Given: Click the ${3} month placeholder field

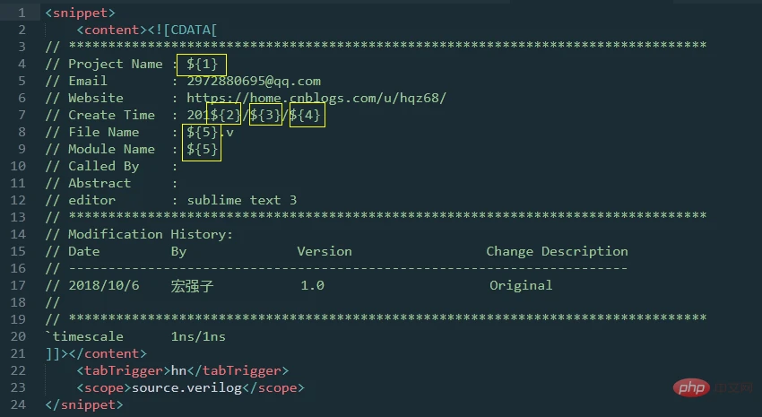Looking at the screenshot, I should 264,115.
